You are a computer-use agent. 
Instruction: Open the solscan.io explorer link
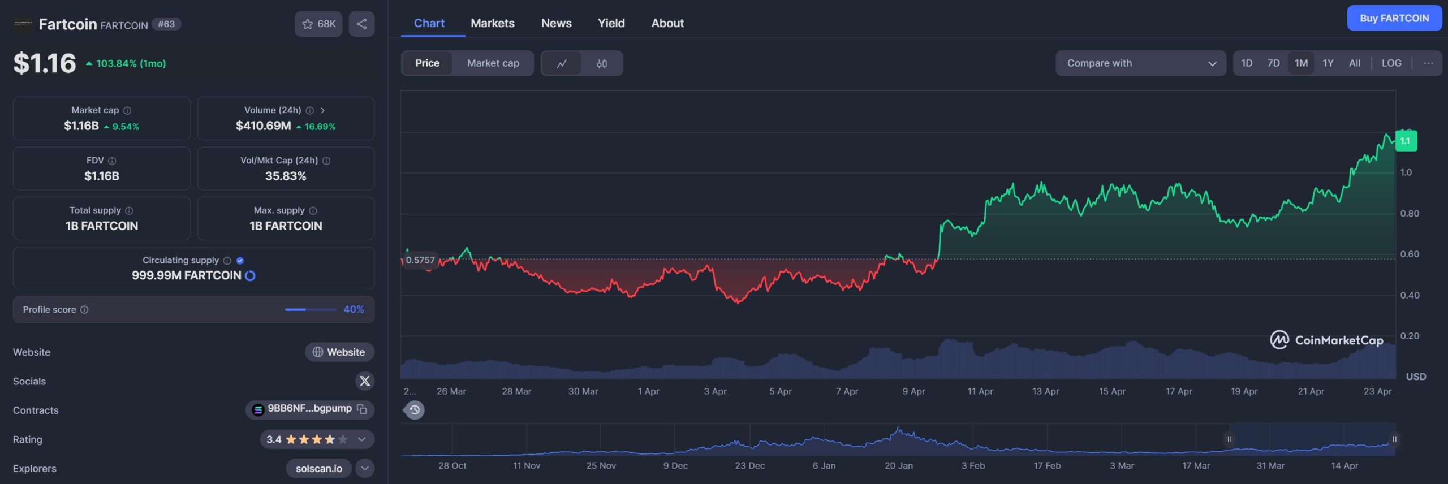tap(318, 468)
